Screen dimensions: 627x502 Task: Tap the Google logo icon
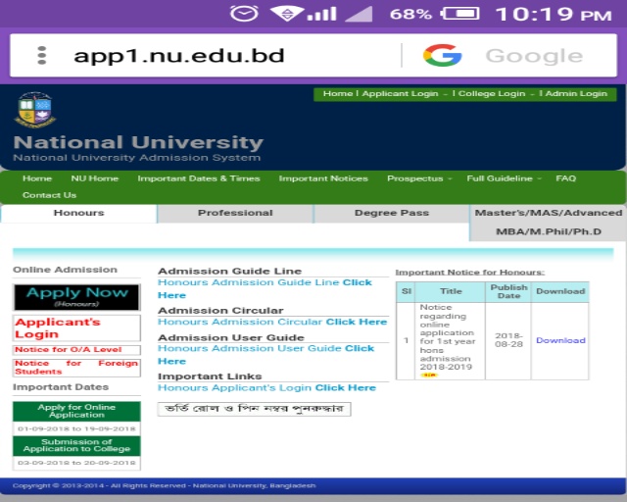(x=442, y=55)
